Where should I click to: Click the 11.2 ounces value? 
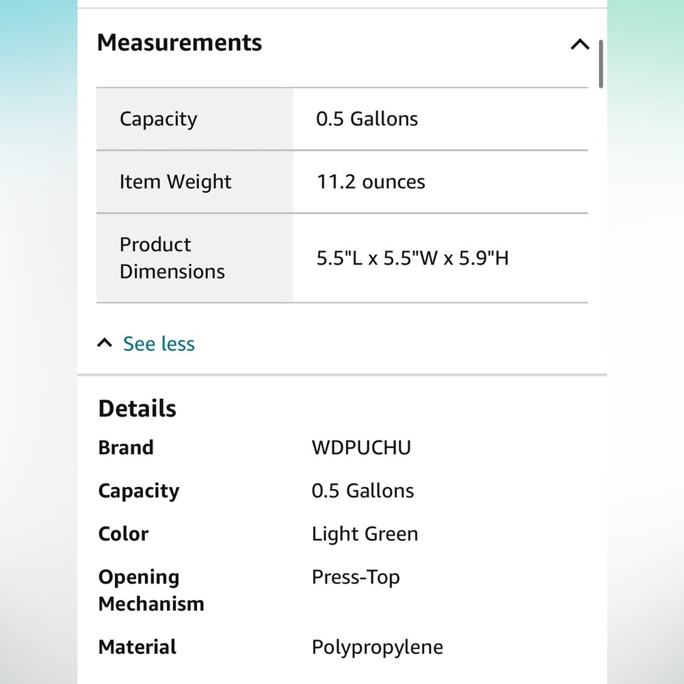pyautogui.click(x=371, y=182)
